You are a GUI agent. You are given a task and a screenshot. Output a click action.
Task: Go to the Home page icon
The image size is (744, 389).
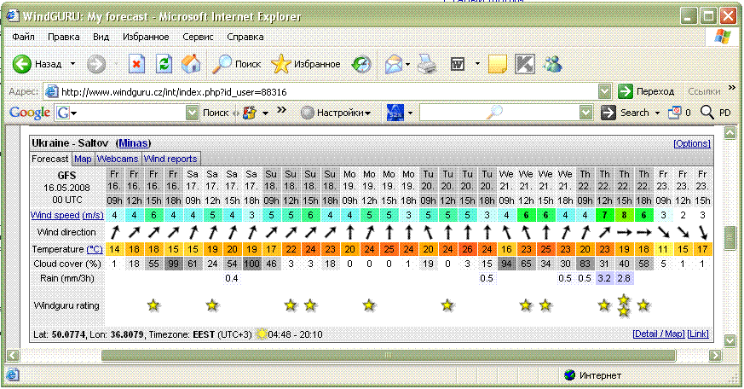pyautogui.click(x=192, y=64)
